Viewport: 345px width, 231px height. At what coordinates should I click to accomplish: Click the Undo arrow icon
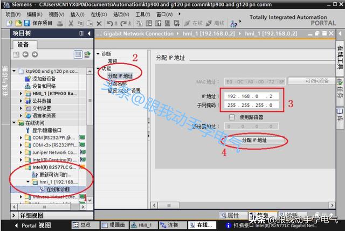pyautogui.click(x=109, y=23)
